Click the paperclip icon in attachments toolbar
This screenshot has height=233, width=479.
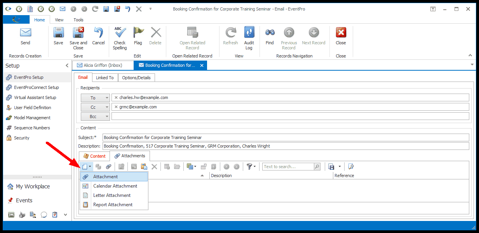(x=109, y=167)
